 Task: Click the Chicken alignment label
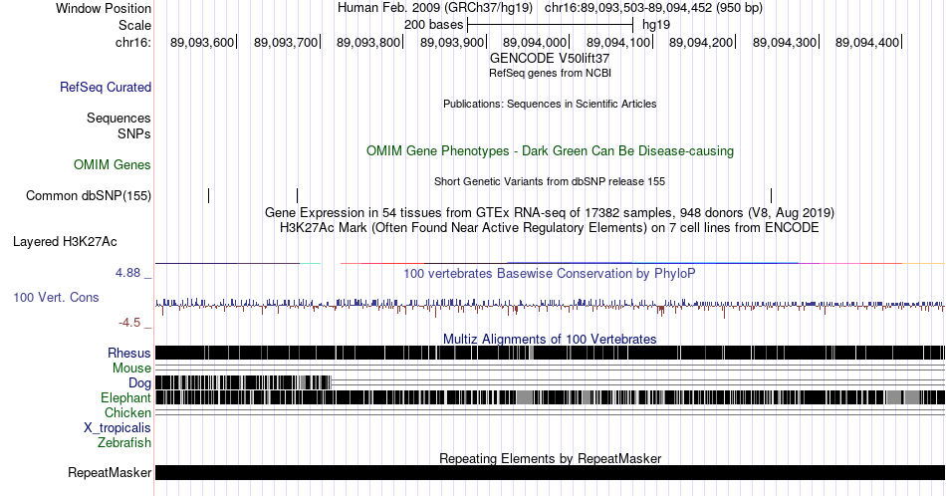(127, 412)
